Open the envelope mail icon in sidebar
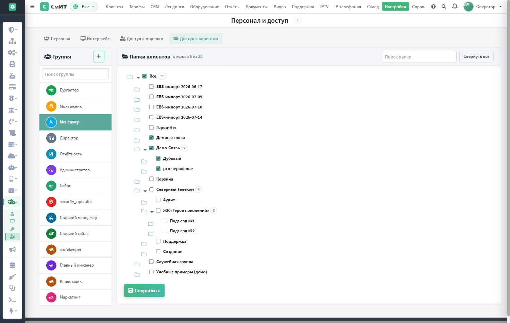This screenshot has height=323, width=510. click(x=12, y=190)
